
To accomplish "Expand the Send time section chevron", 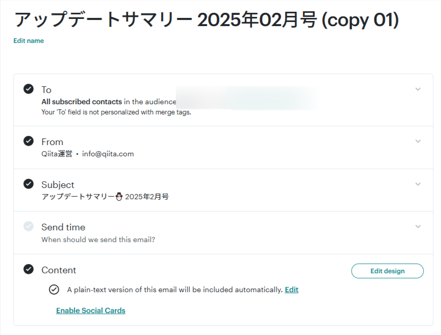I will tap(418, 227).
